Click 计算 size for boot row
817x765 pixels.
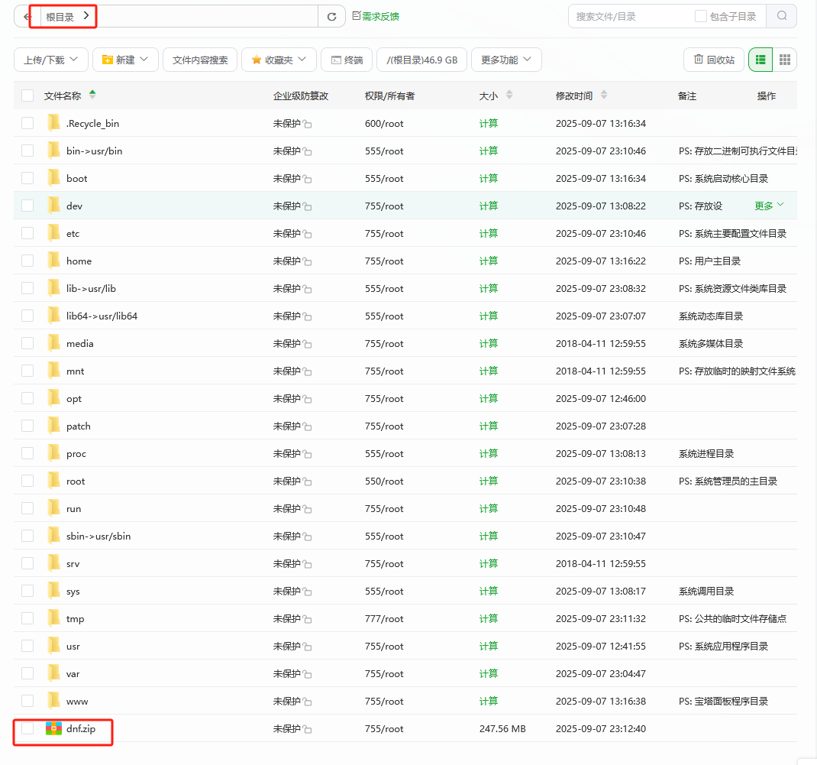click(x=488, y=178)
